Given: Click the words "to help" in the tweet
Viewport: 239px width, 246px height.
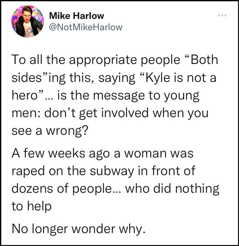Looking at the screenshot, I should [31, 206].
